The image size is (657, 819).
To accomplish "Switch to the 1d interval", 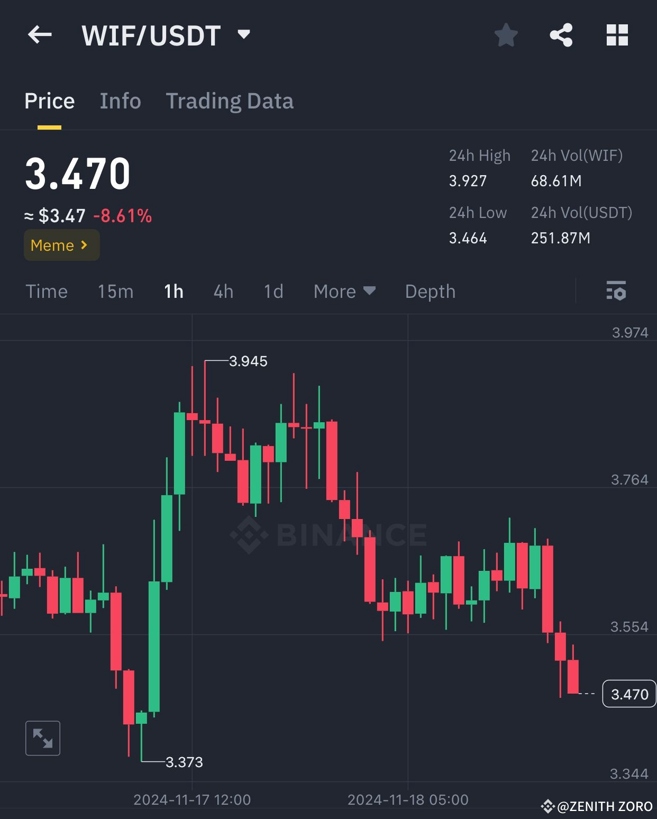I will [273, 291].
